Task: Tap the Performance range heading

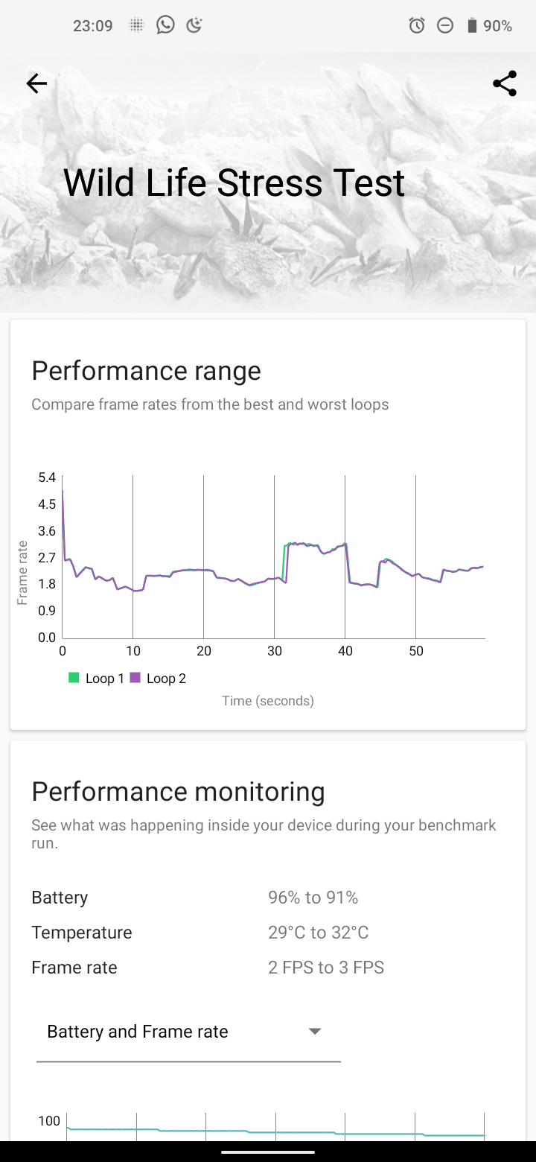Action: tap(146, 370)
